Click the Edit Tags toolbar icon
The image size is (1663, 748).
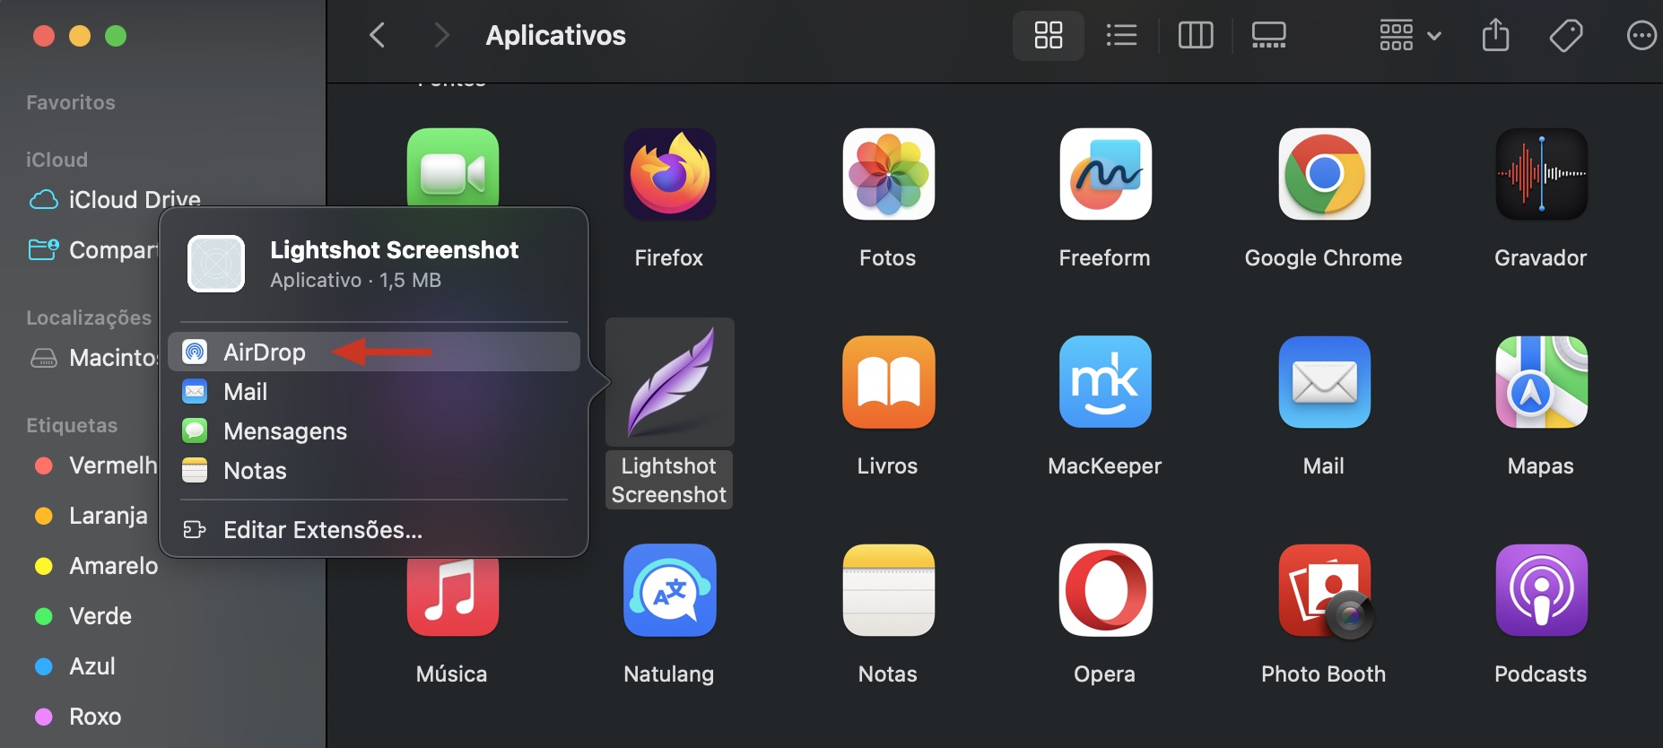(1566, 36)
